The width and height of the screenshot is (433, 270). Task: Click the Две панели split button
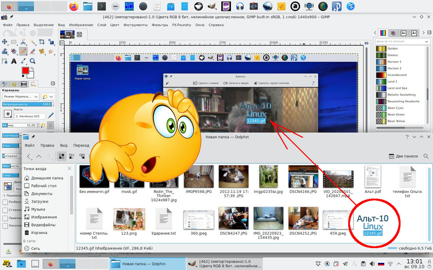[x=403, y=156]
